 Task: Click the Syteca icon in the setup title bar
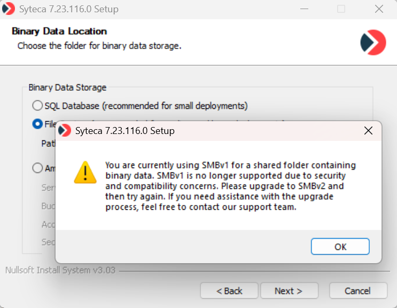[9, 9]
